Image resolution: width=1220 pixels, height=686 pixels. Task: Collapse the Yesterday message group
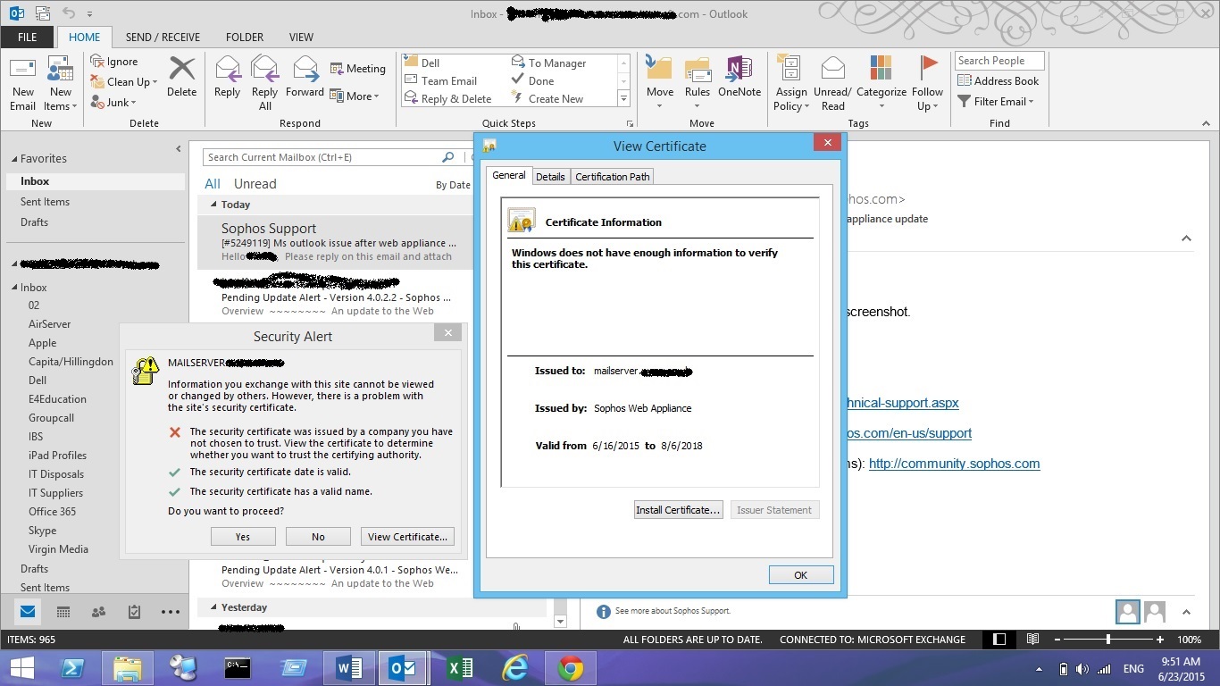click(213, 607)
